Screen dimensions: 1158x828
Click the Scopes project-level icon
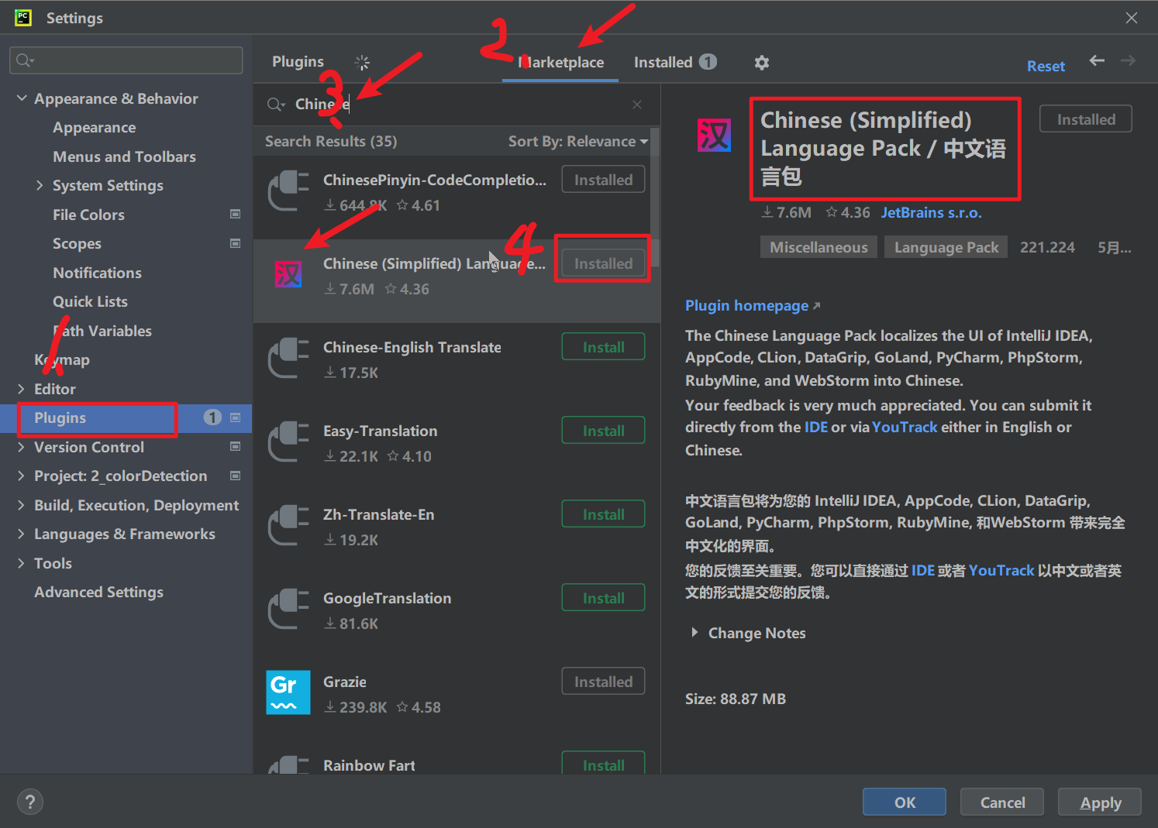tap(236, 243)
